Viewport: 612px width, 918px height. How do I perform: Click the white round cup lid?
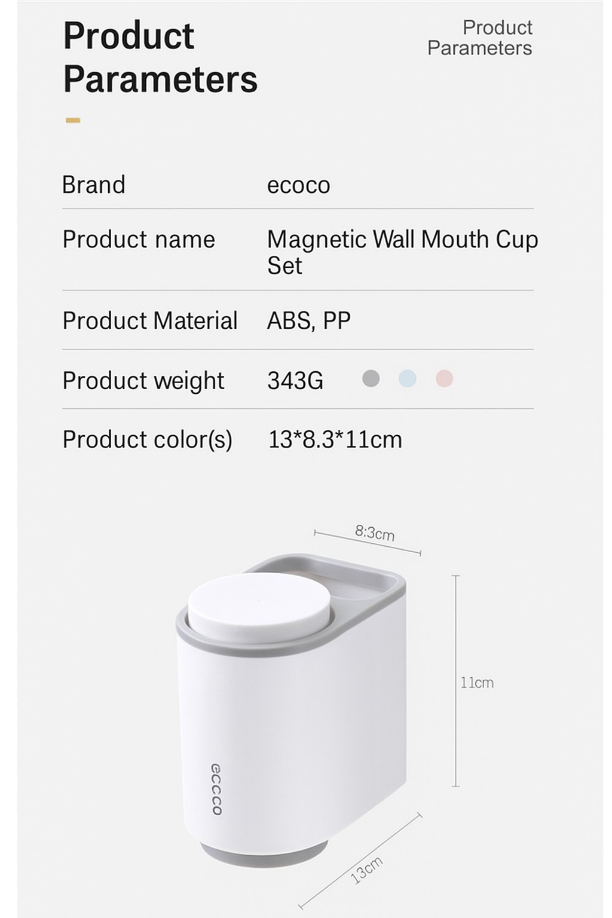(x=259, y=604)
